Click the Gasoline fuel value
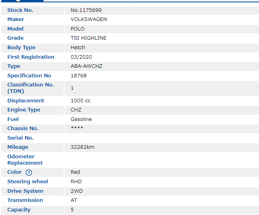This screenshot has width=259, height=215. pyautogui.click(x=81, y=119)
